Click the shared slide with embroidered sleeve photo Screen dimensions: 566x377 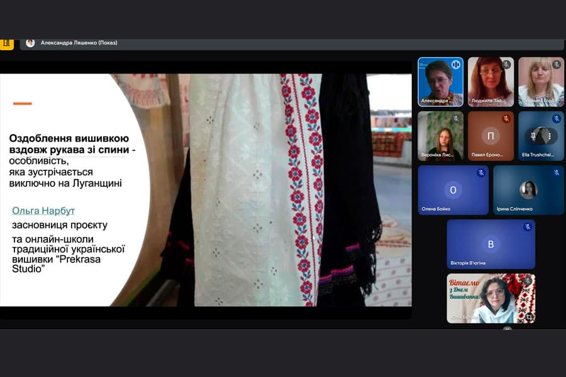coord(206,190)
